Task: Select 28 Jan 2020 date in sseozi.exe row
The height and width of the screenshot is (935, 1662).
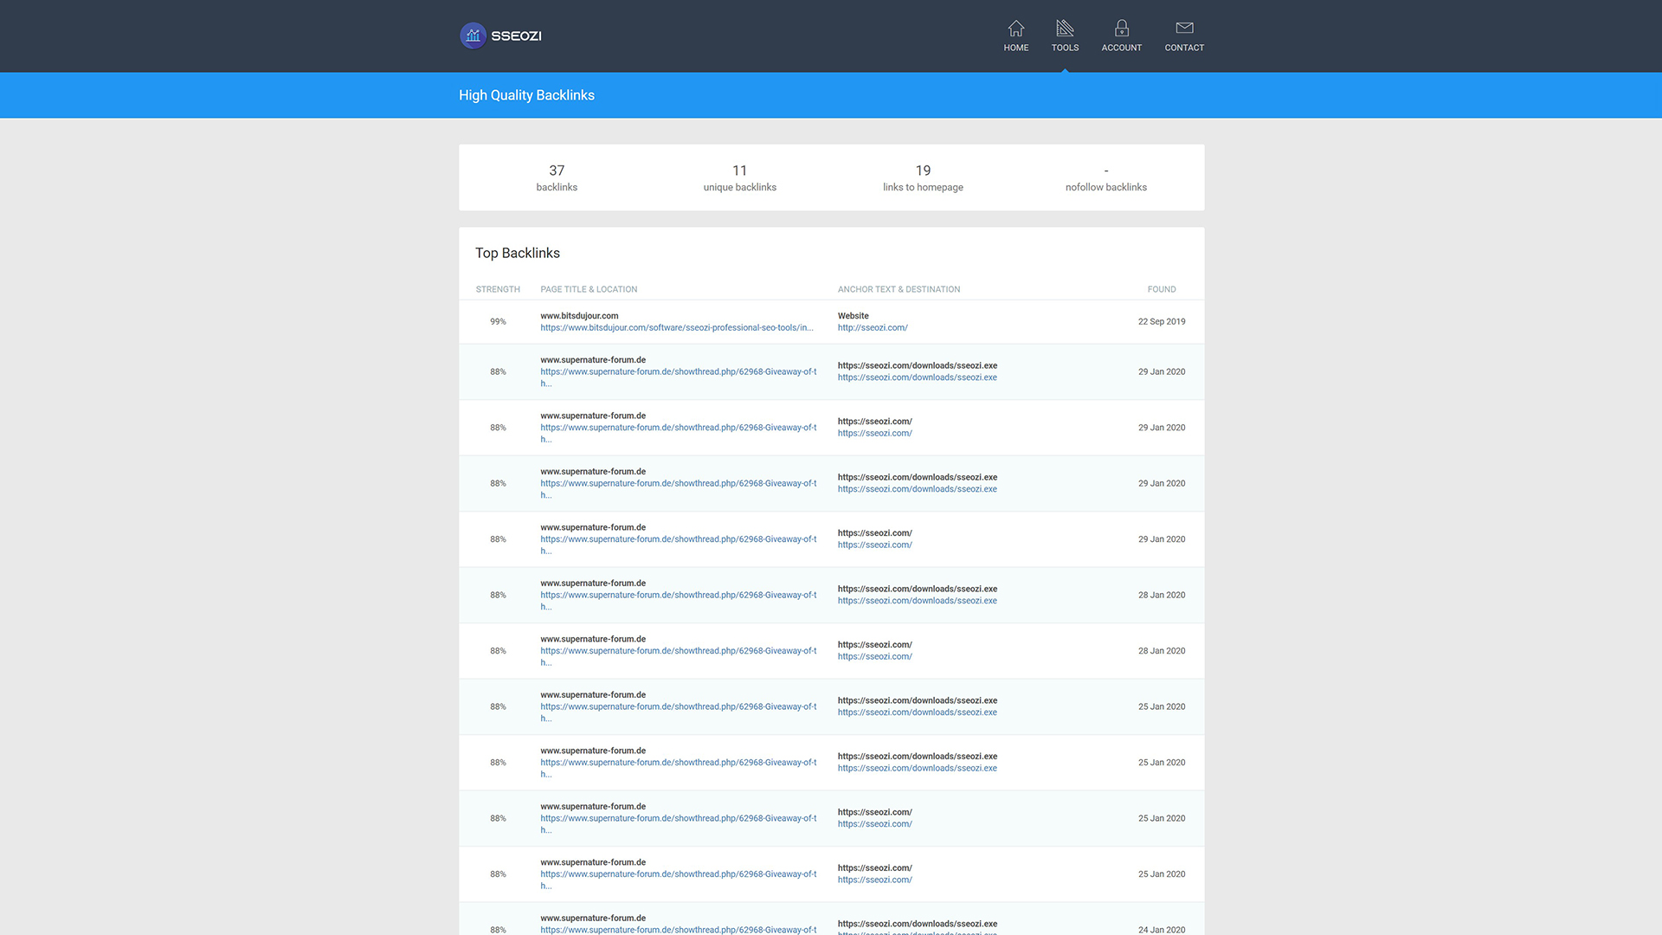Action: coord(1162,596)
